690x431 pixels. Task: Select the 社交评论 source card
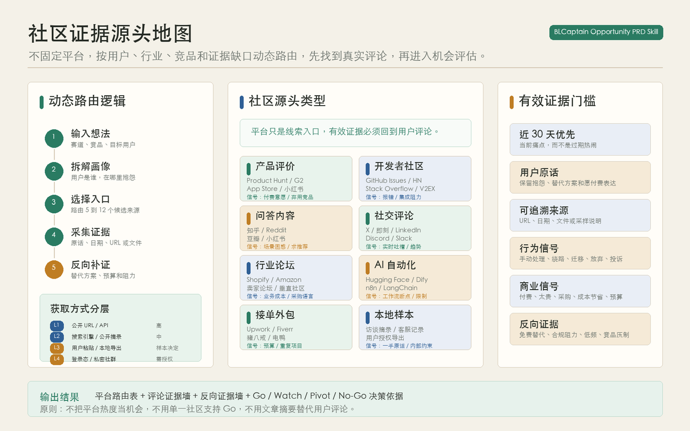click(x=415, y=228)
